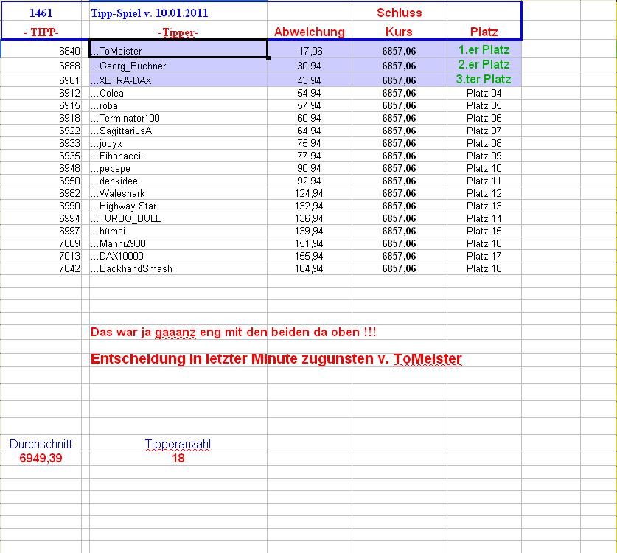Click the deviation value 30,94
This screenshot has width=617, height=553.
tap(309, 66)
